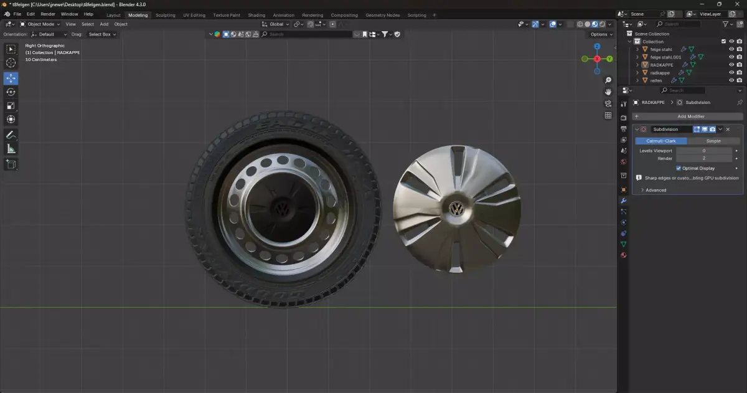The image size is (747, 393).
Task: Switch to the UV Editing workspace tab
Action: [x=195, y=15]
